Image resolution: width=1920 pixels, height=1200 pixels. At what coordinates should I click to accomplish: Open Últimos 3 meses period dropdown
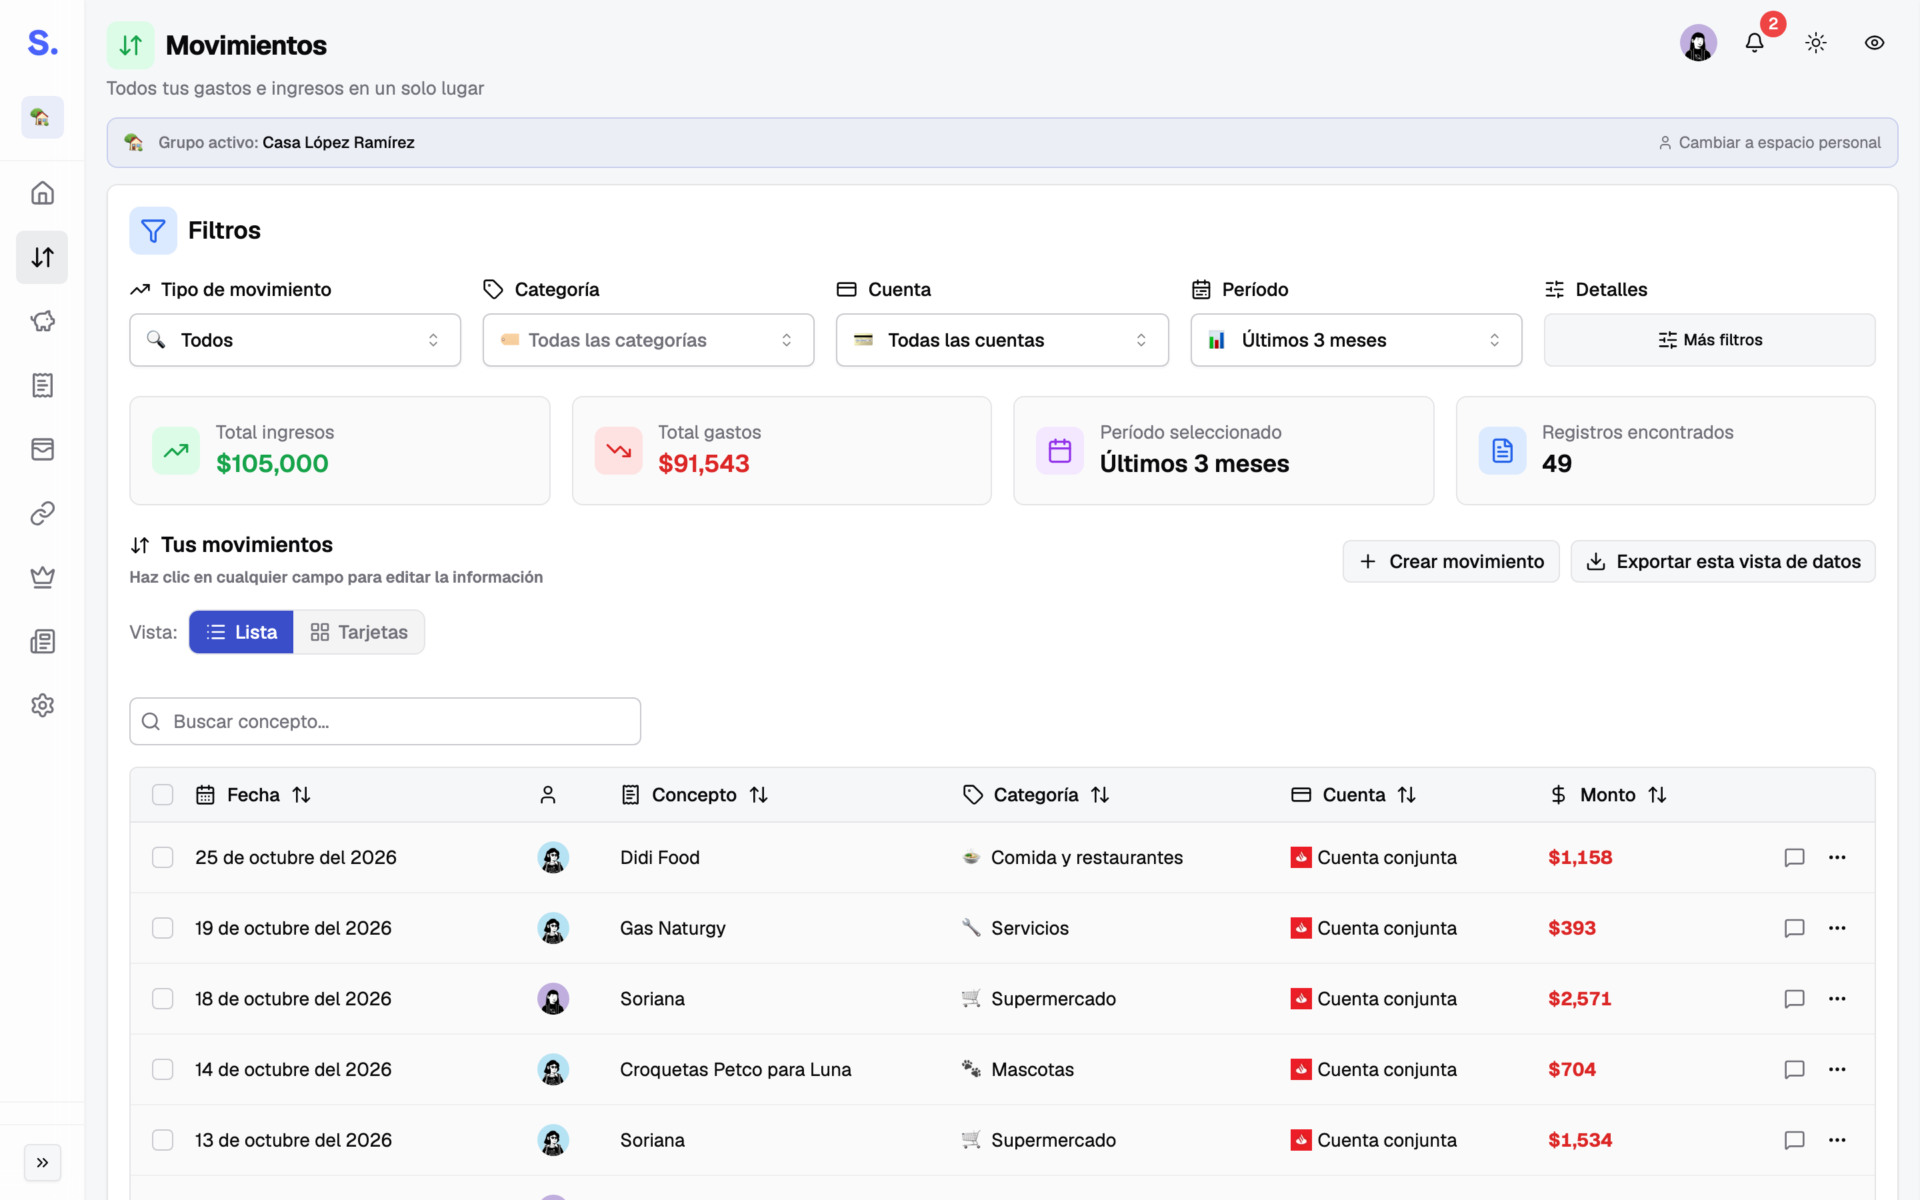tap(1356, 340)
